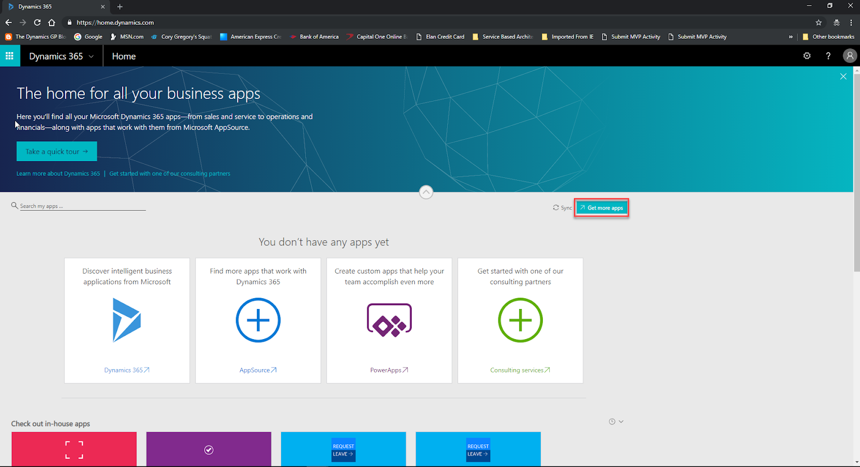
Task: Click the purple PowerApps icon
Action: [389, 320]
